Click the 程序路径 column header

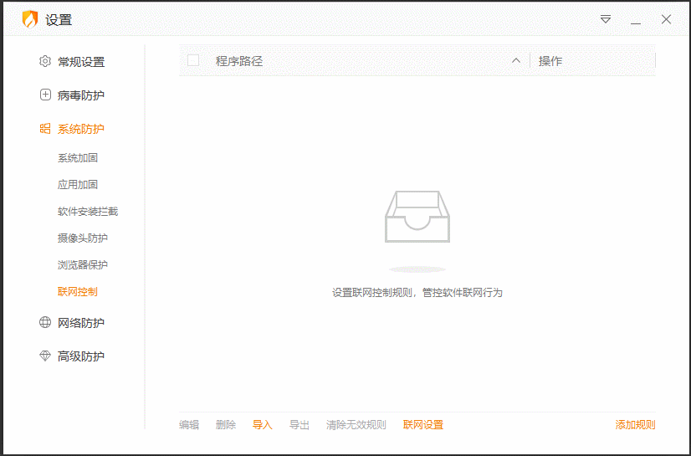click(x=239, y=61)
